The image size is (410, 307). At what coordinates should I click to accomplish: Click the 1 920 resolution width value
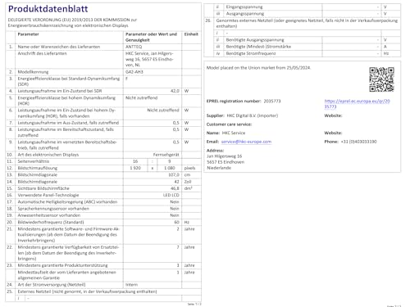(x=135, y=168)
